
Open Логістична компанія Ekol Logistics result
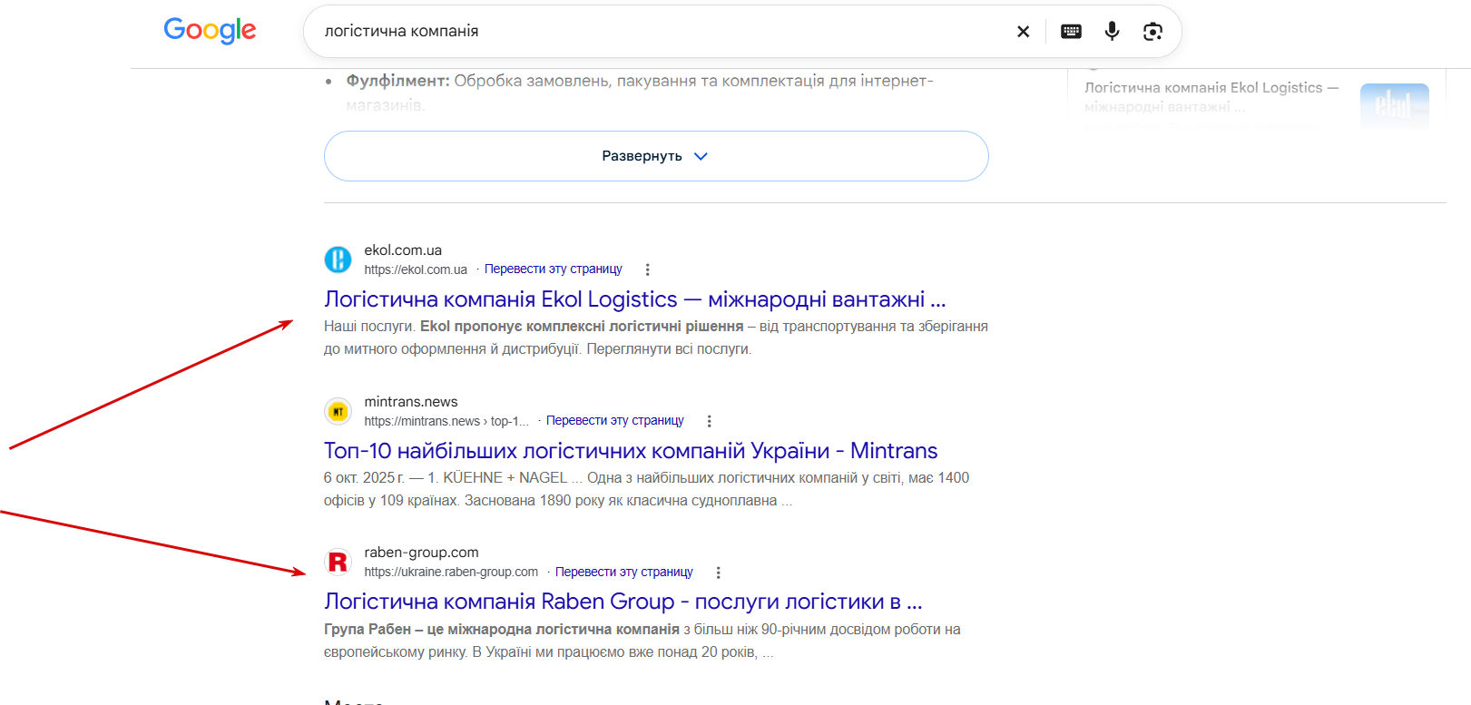tap(634, 299)
